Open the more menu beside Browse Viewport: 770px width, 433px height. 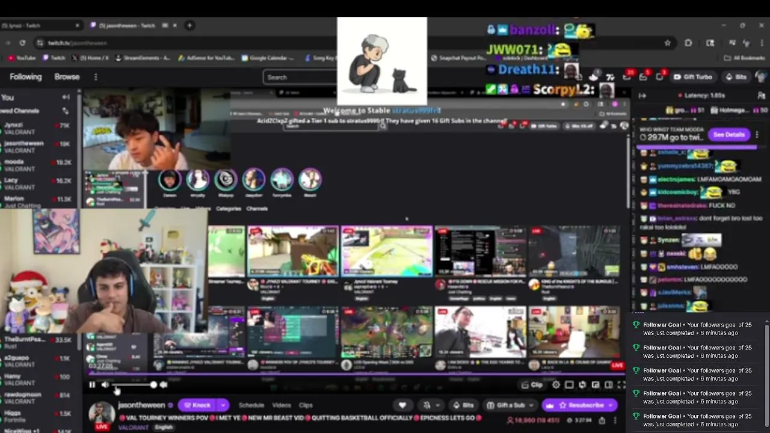96,77
